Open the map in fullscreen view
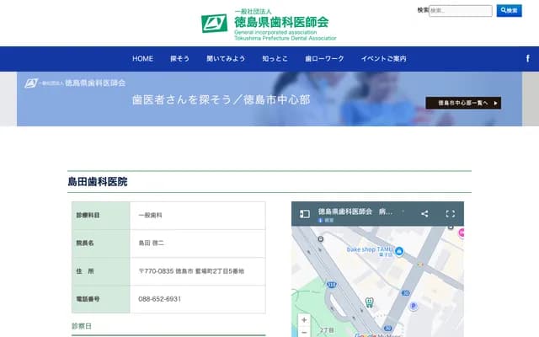The image size is (539, 337). coord(451,213)
